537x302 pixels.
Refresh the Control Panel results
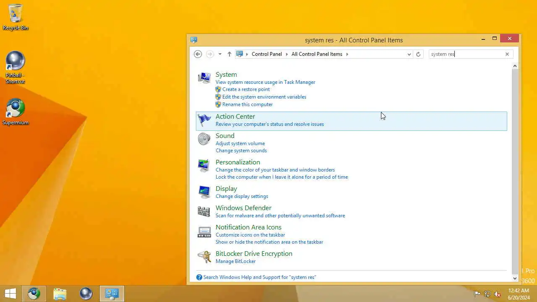(418, 54)
